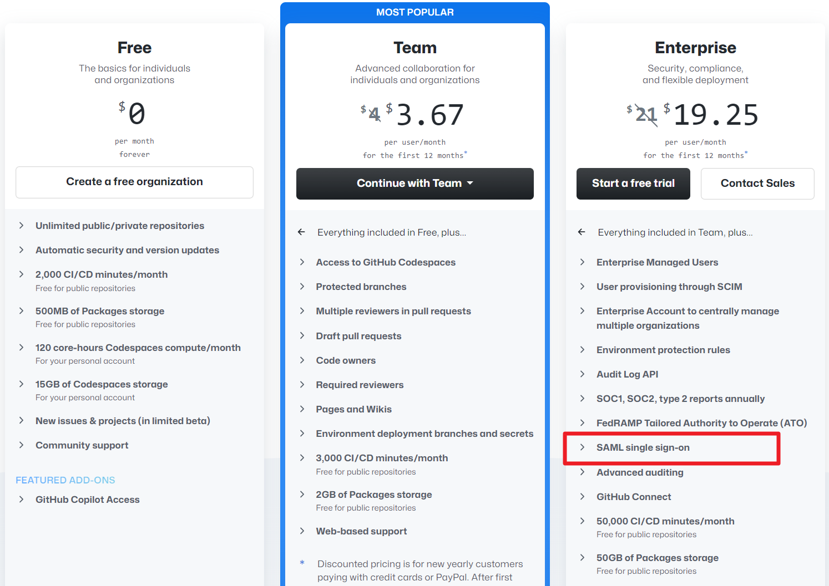Click the Create a free organization button
Image resolution: width=829 pixels, height=586 pixels.
tap(134, 182)
